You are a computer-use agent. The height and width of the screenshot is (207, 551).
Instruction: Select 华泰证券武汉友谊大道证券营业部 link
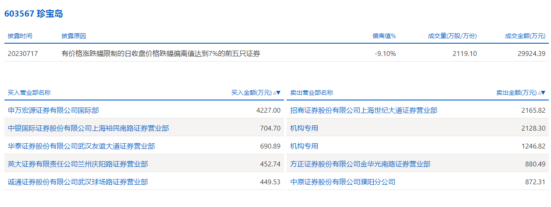tap(81, 146)
